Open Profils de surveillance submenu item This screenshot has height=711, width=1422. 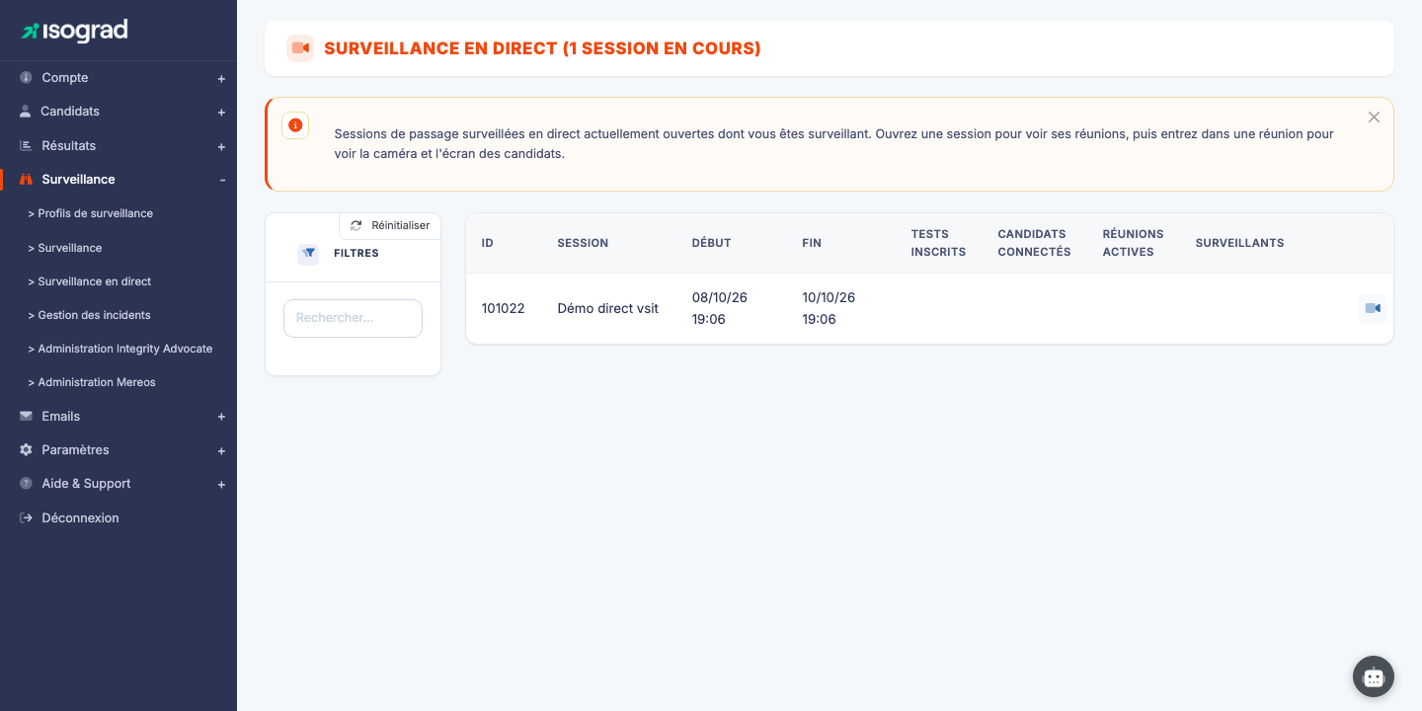[x=91, y=213]
